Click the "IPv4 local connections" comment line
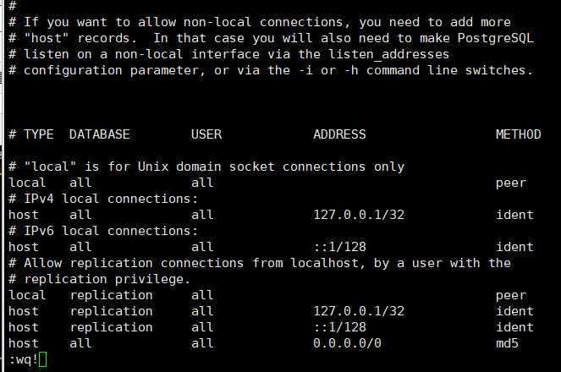 pyautogui.click(x=103, y=199)
